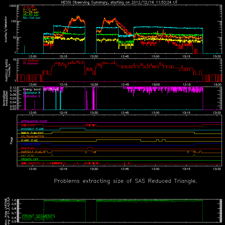Click the 'Flags' vertical axis label
Image resolution: width=225 pixels, height=225 pixels.
12,140
